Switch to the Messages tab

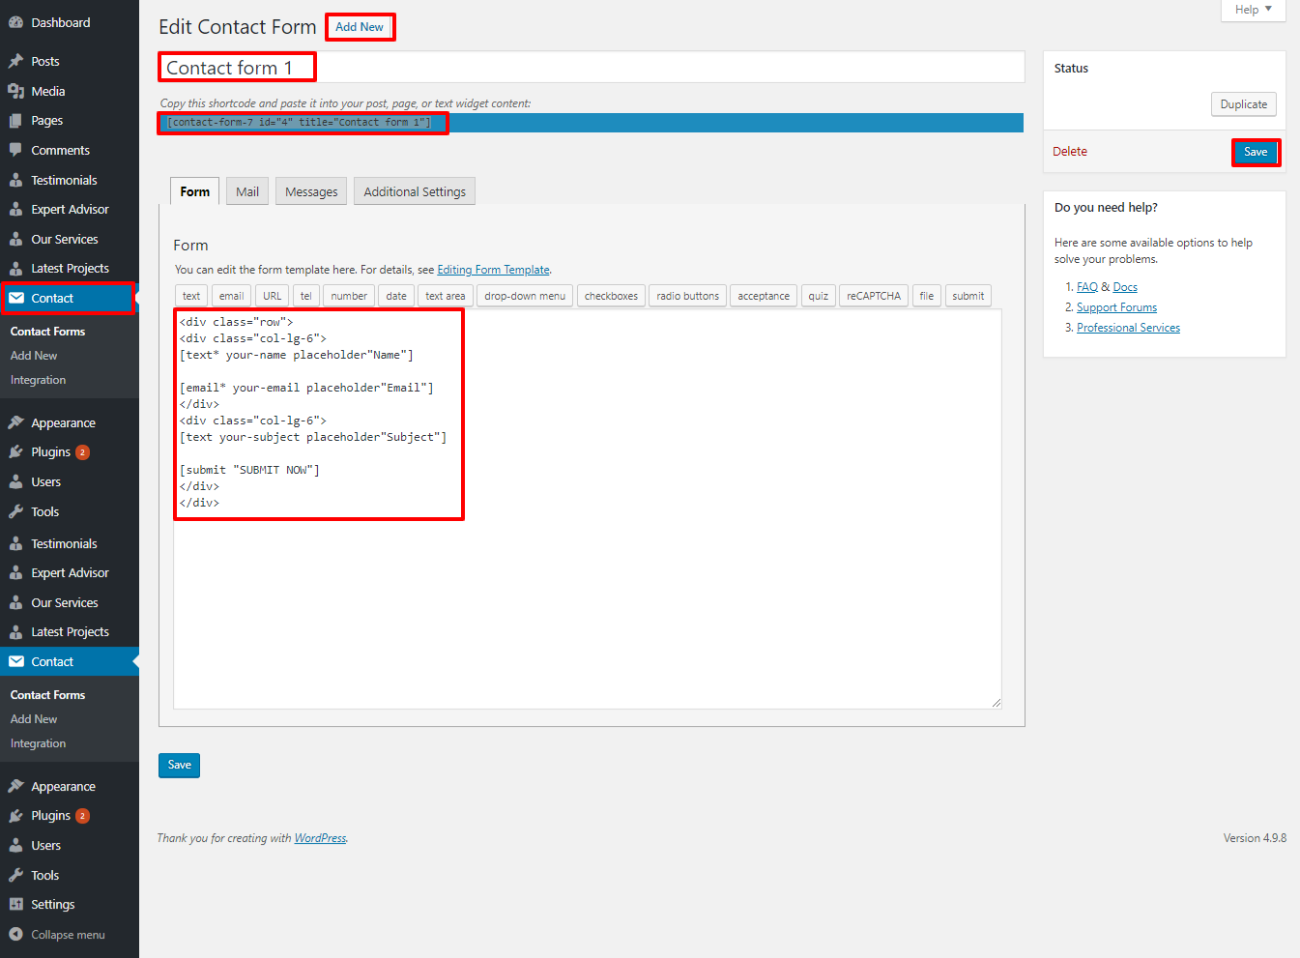[x=311, y=191]
